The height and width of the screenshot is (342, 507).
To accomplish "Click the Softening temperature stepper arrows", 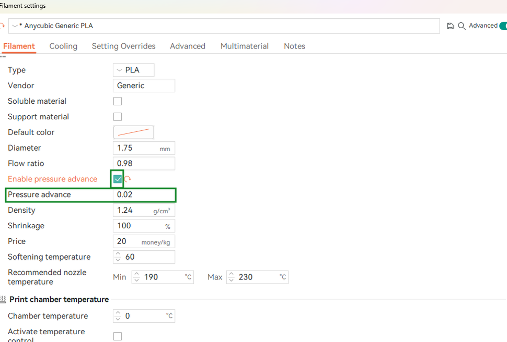I will pyautogui.click(x=118, y=257).
